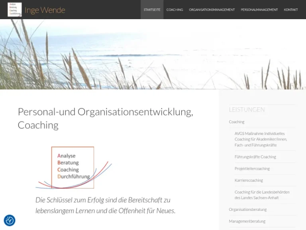Image resolution: width=306 pixels, height=230 pixels.
Task: Open the Führungskräfte Coaching sidebar link
Action: tap(255, 157)
